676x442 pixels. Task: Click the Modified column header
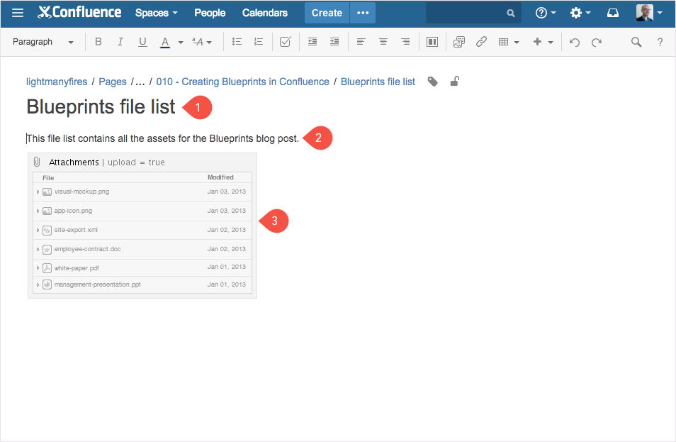click(220, 177)
